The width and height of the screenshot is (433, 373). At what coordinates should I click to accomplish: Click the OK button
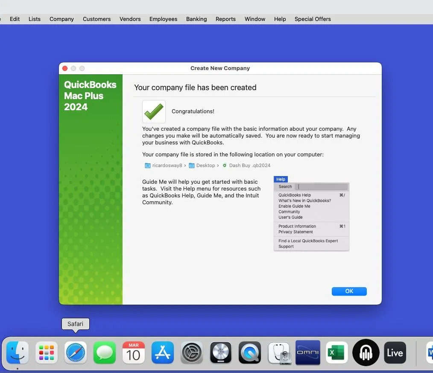(x=349, y=291)
